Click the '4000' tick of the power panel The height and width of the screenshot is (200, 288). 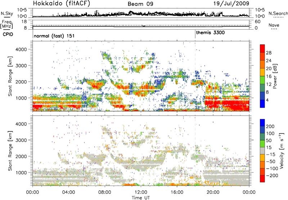click(x=21, y=49)
